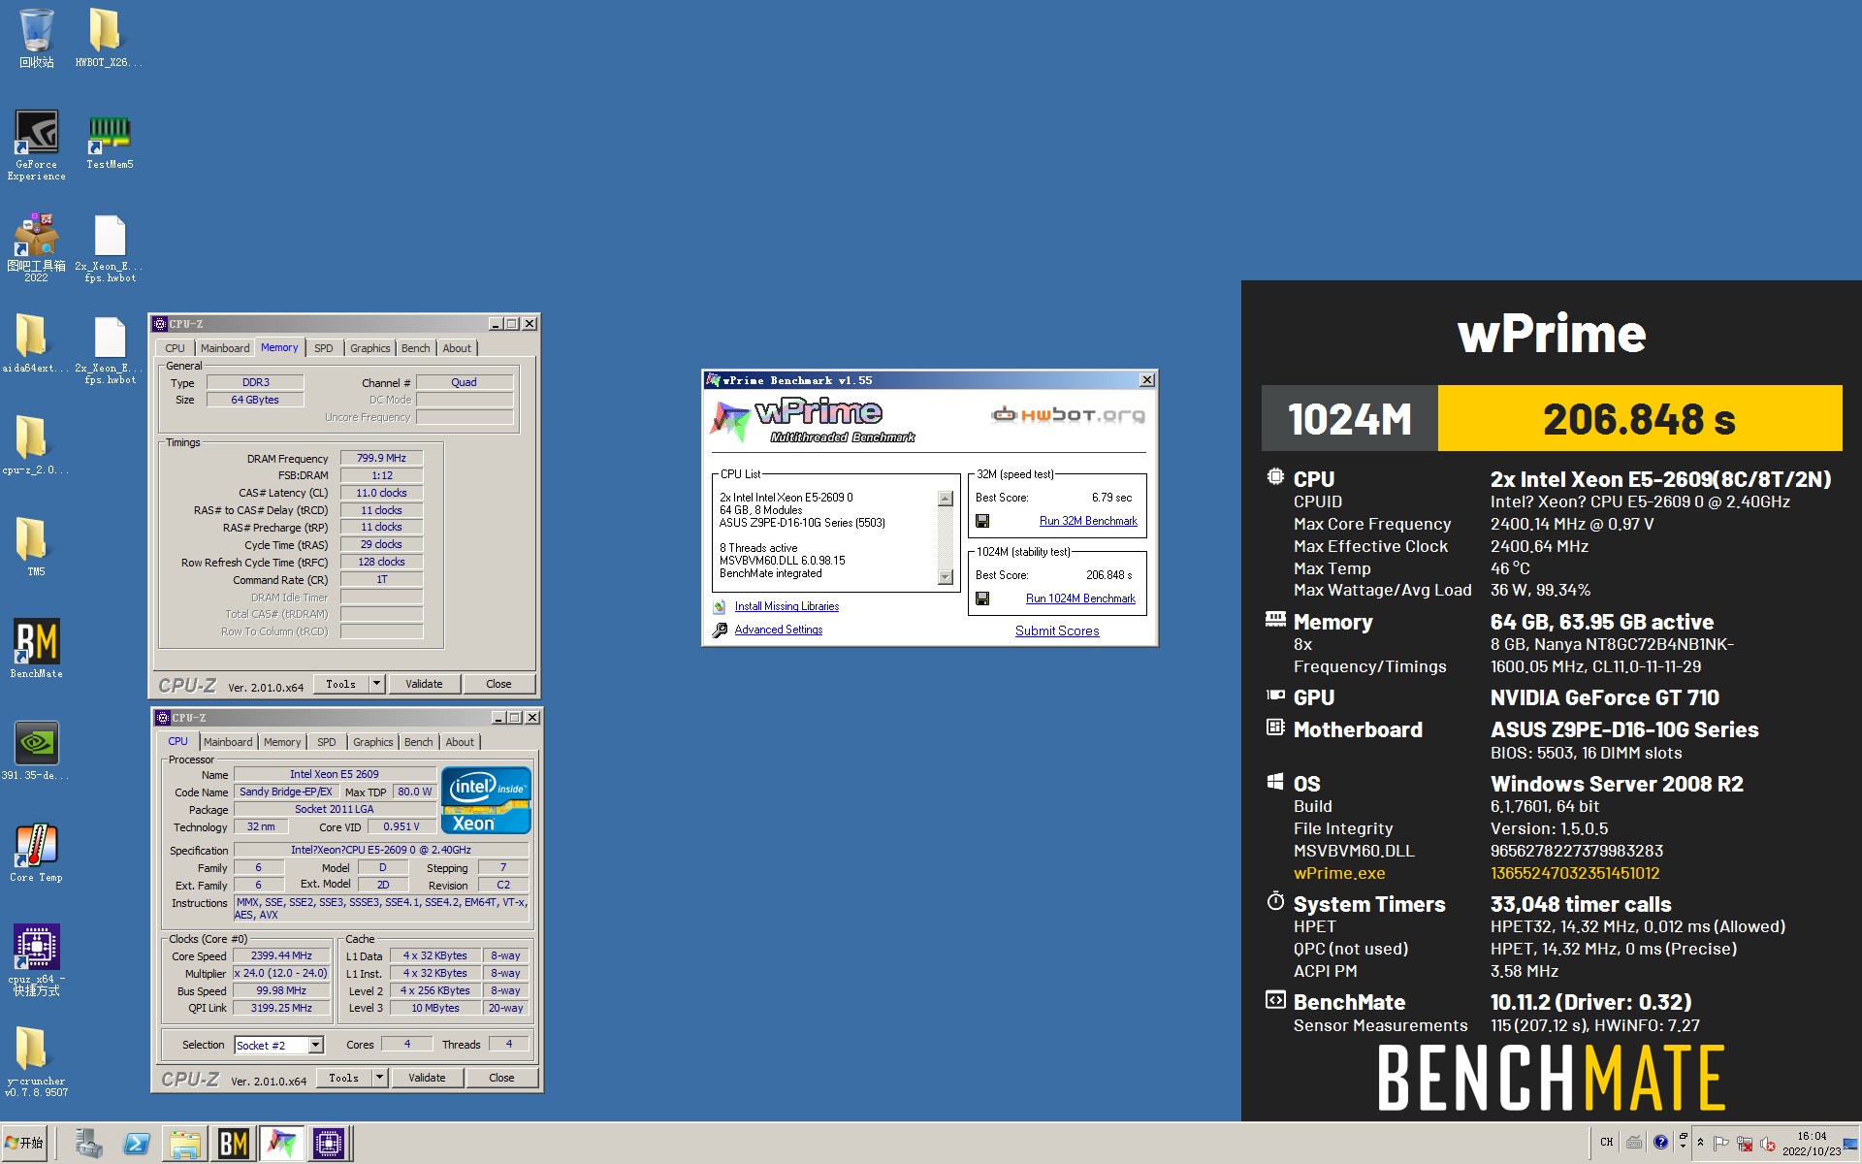Open Bench tab in CPU-Z Memory window
The height and width of the screenshot is (1164, 1862).
[415, 348]
